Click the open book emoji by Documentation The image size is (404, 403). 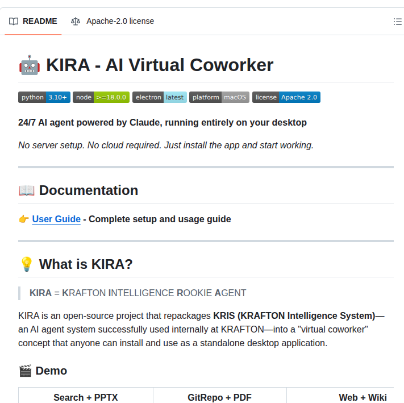coord(27,190)
